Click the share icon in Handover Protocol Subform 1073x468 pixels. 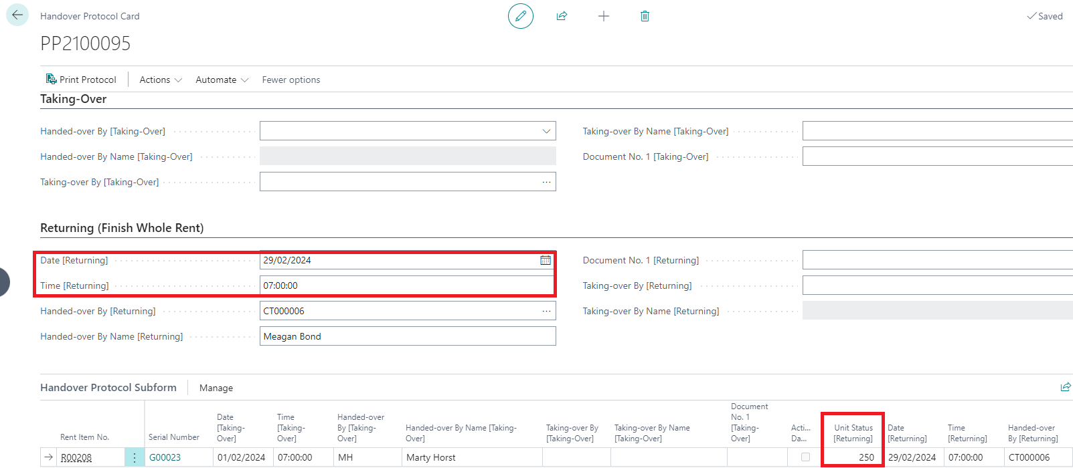click(x=1066, y=387)
